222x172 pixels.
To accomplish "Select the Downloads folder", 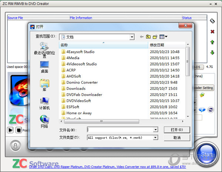I will click(x=74, y=88).
